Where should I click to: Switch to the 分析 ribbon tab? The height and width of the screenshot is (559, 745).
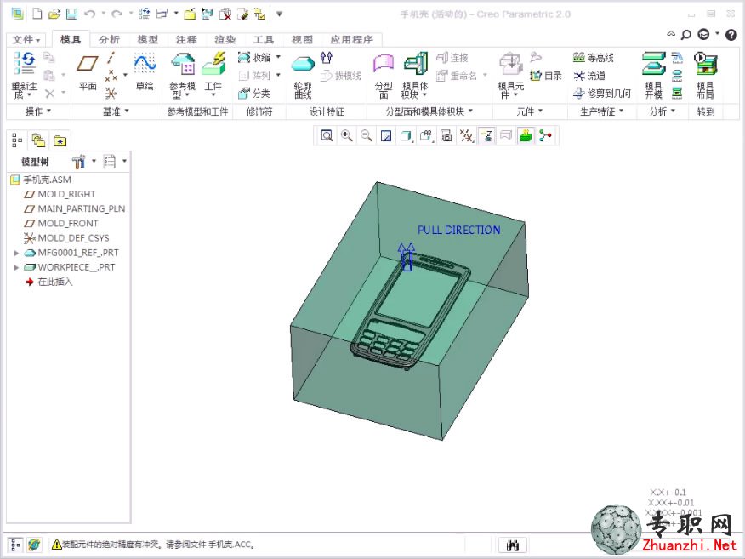point(109,39)
